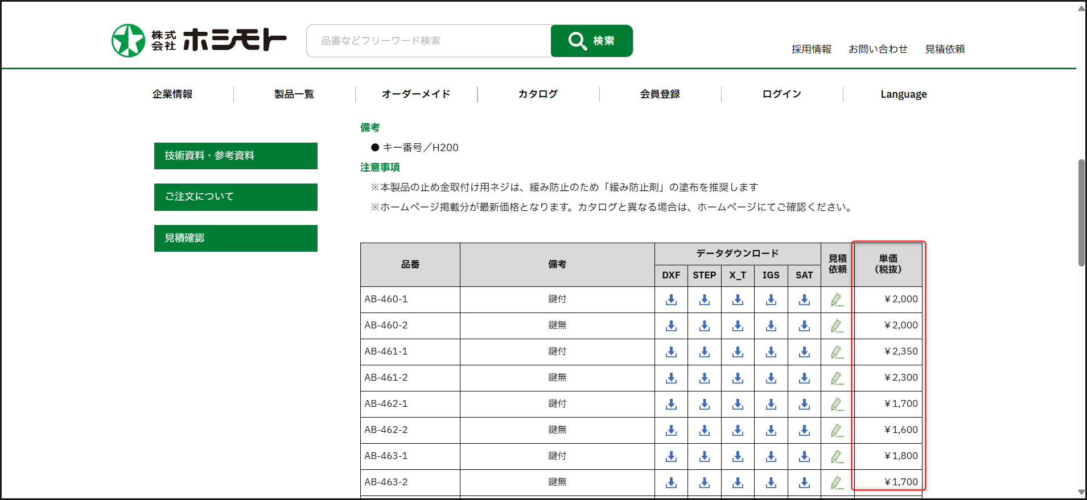Viewport: 1087px width, 500px height.
Task: Open 採用情報 link
Action: 812,49
